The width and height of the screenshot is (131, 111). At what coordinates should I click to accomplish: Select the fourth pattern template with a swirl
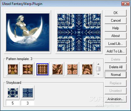pos(57,69)
